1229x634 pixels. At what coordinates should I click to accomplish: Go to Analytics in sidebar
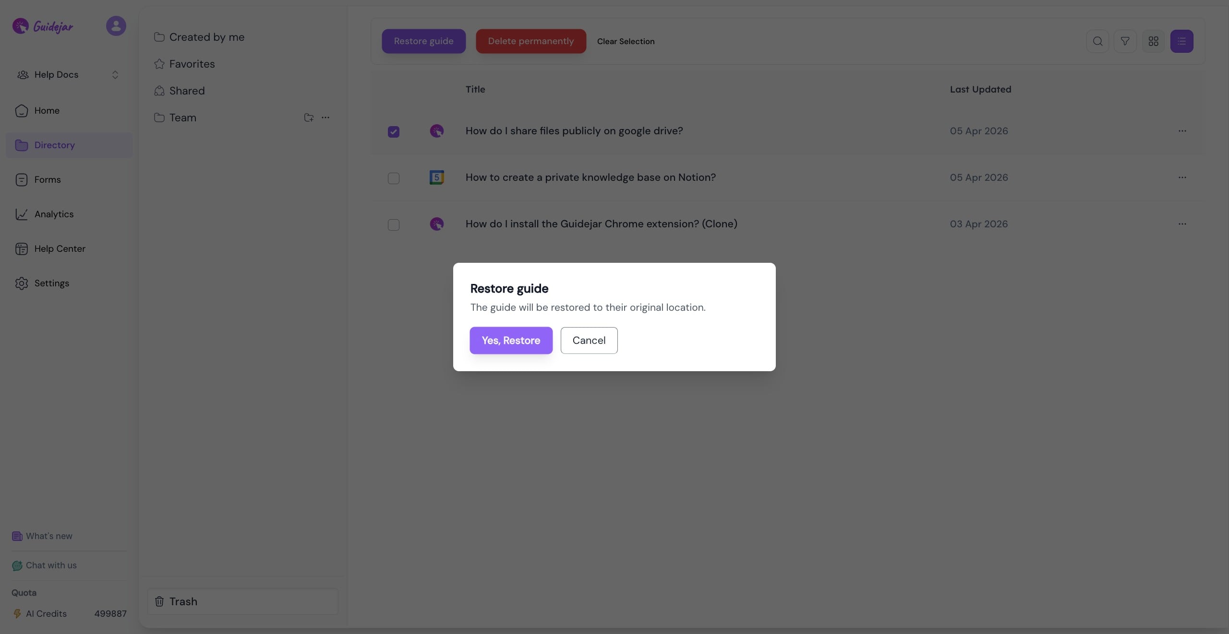point(54,214)
